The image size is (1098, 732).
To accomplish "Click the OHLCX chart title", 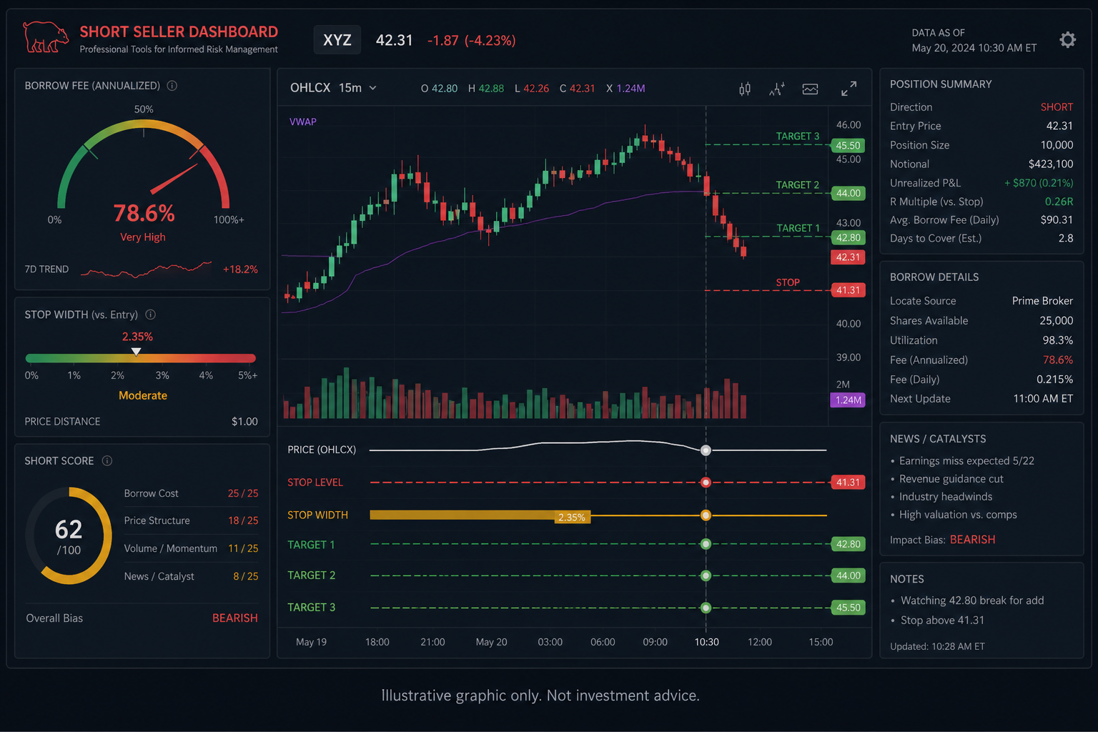I will click(x=310, y=88).
